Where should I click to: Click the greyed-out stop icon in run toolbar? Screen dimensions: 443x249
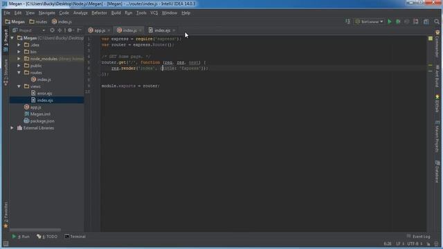point(406,21)
